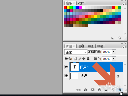The height and width of the screenshot is (96, 128).
Task: Pick the magenta swatch in the top row
Action: tap(80, 8)
